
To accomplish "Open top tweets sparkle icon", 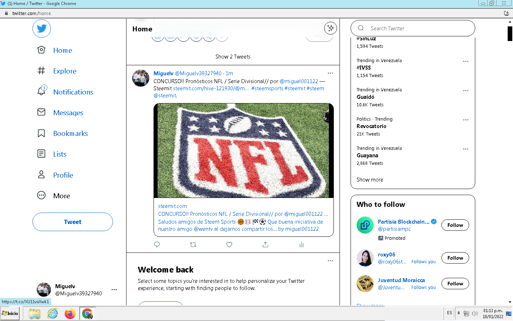I will click(331, 28).
